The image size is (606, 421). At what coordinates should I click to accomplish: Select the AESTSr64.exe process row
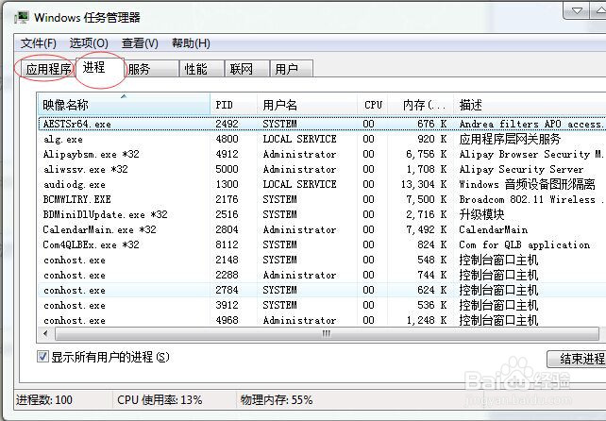pyautogui.click(x=322, y=124)
